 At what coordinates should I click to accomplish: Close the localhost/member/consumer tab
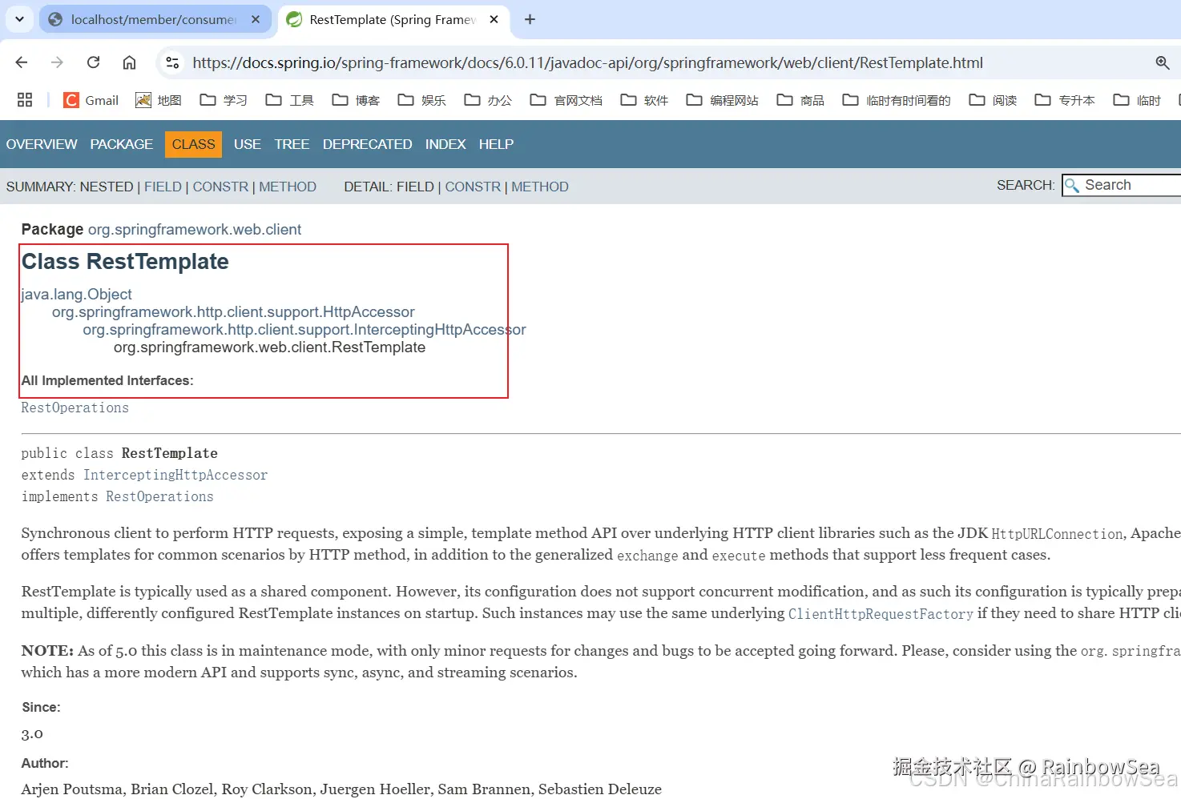coord(256,19)
